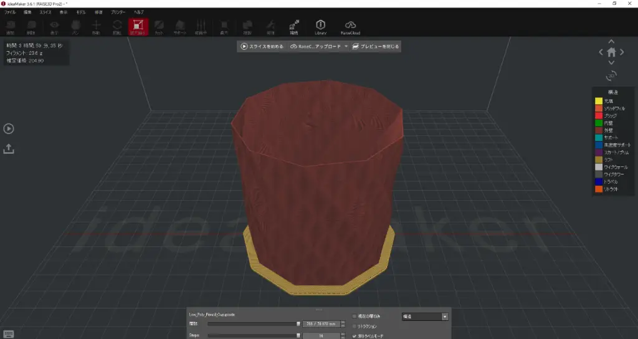Screen dimensions: 638x339
Task: Expand the RaiseCloud upload dropdown arrow
Action: [x=346, y=46]
